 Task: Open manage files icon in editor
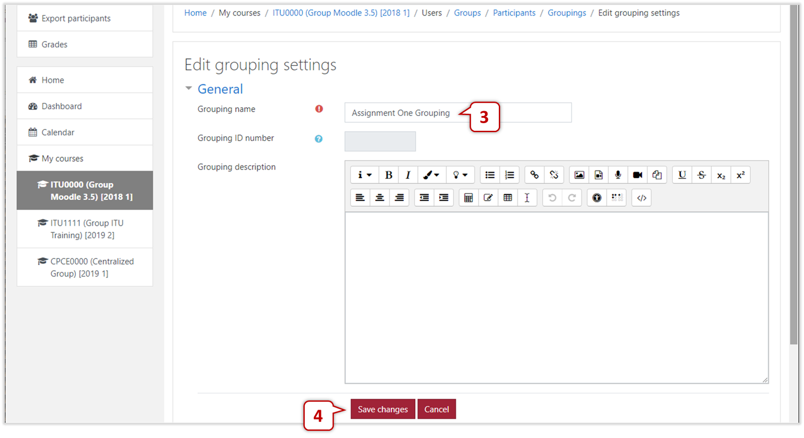coord(657,175)
